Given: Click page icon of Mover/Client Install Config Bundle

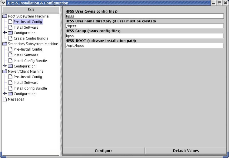Looking at the screenshot, I should click(10, 88).
